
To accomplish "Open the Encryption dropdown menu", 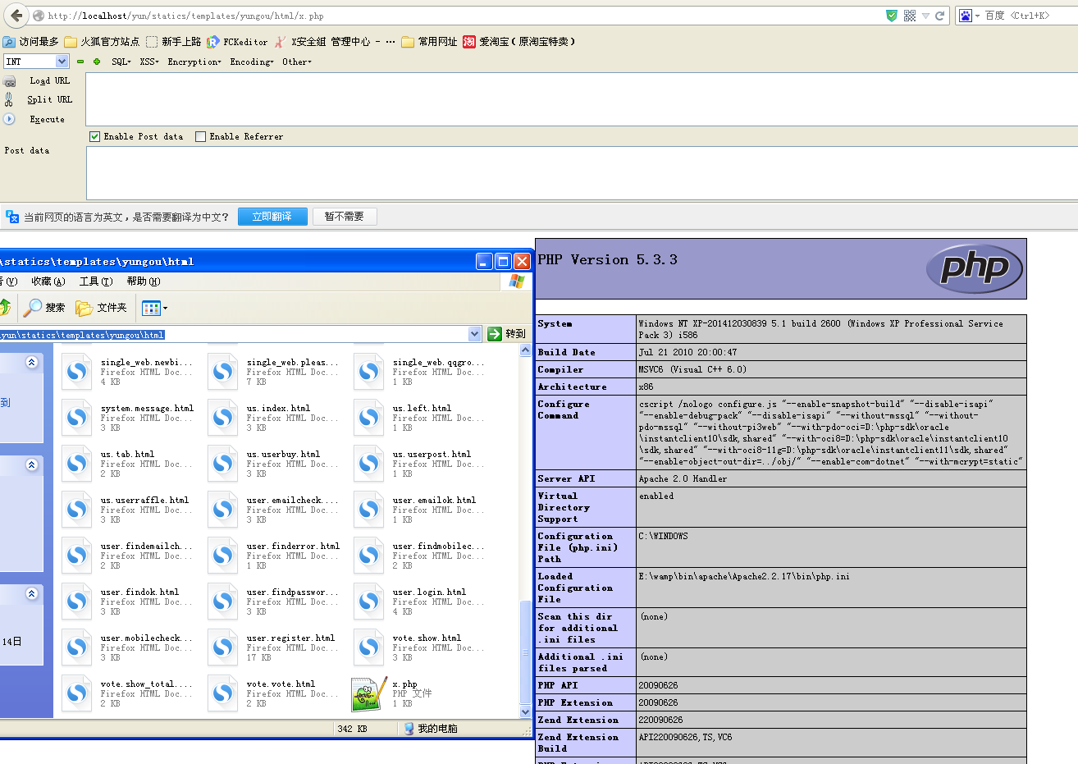I will [x=194, y=62].
